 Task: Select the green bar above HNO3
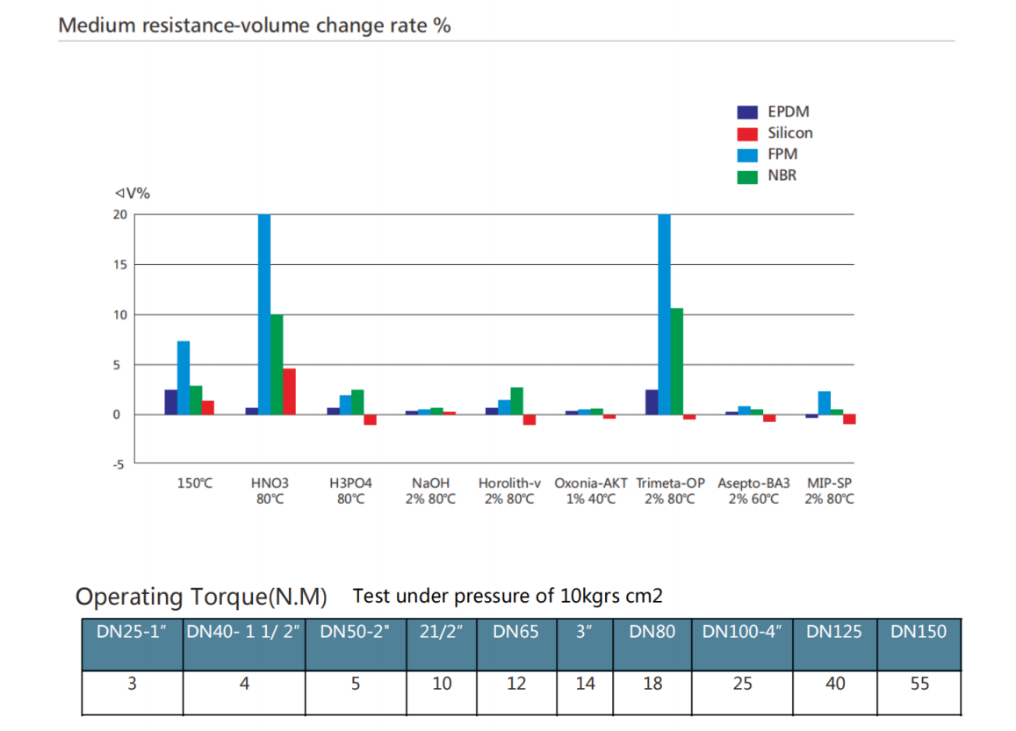coord(277,364)
